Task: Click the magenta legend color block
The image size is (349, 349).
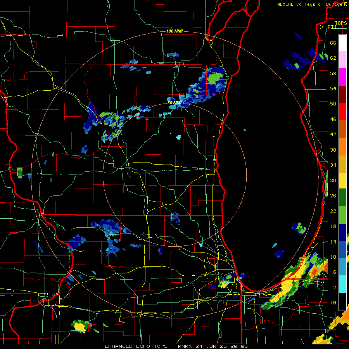Action: click(342, 77)
